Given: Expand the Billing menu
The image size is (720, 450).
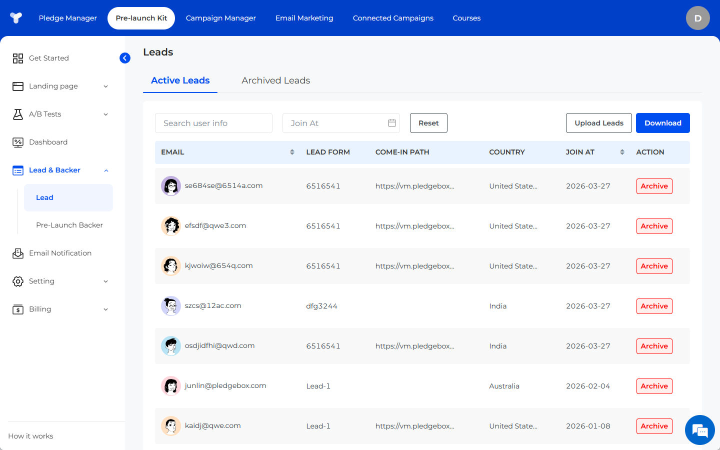Looking at the screenshot, I should [x=105, y=309].
